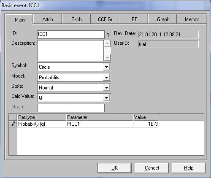211x178 pixels.
Task: Select the PICC1 parameter cell
Action: click(x=100, y=124)
